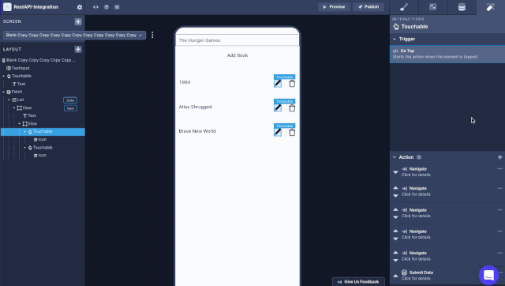Add a new action with the Action plus icon
This screenshot has height=286, width=505.
(499, 157)
